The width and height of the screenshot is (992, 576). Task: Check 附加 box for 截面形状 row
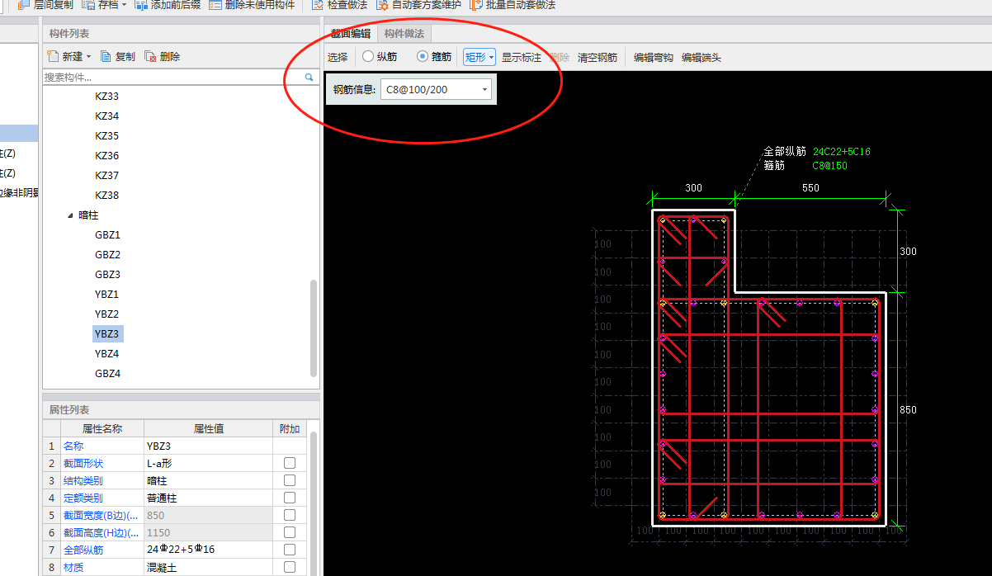tap(290, 463)
